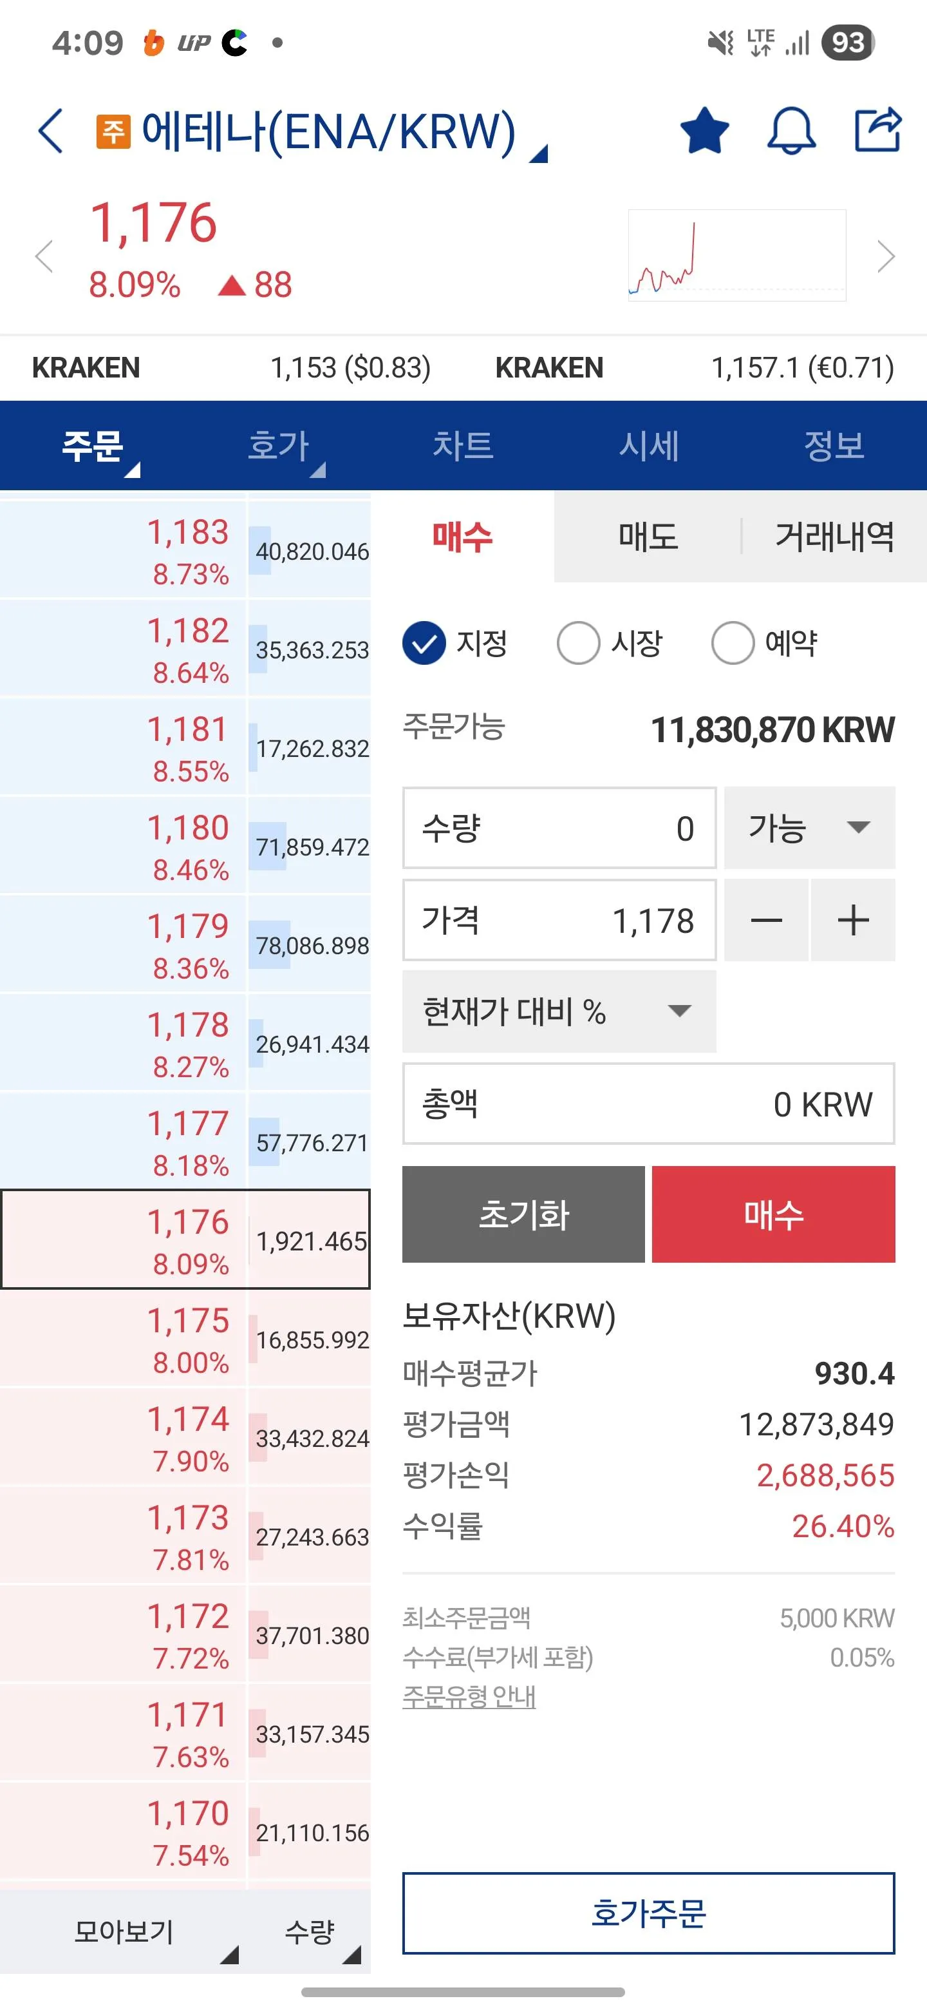Tap the back arrow icon
This screenshot has height=2010, width=927.
[51, 131]
